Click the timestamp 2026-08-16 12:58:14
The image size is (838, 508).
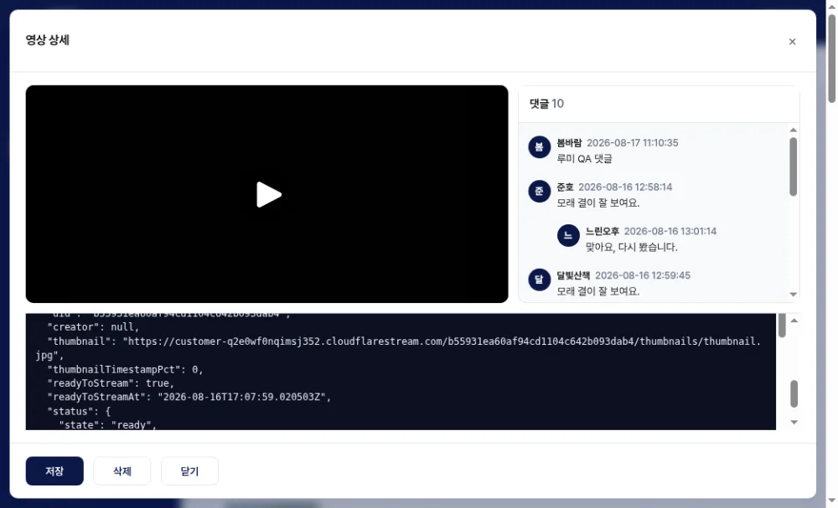pyautogui.click(x=625, y=187)
